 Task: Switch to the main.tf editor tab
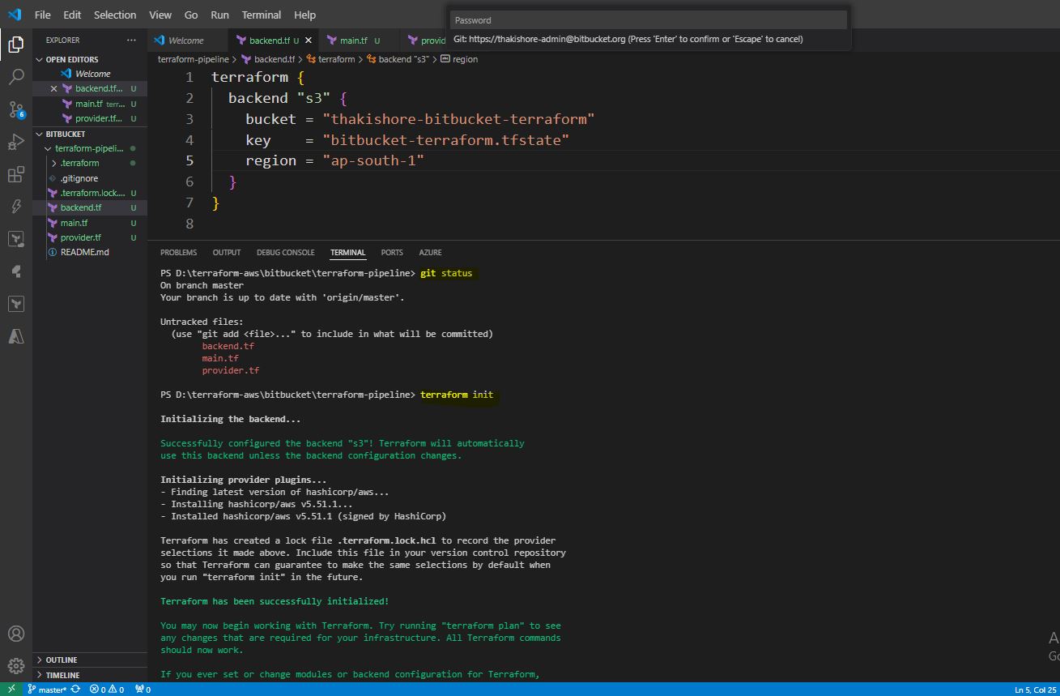[x=353, y=41]
